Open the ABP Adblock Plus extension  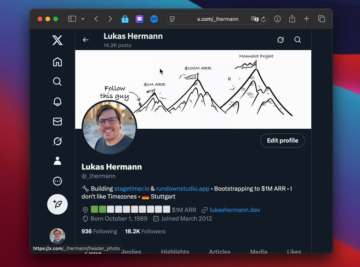coord(154,19)
